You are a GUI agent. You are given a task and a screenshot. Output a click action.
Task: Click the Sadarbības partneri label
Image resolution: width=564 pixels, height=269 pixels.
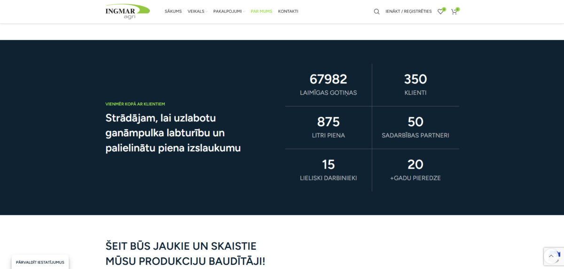[415, 135]
